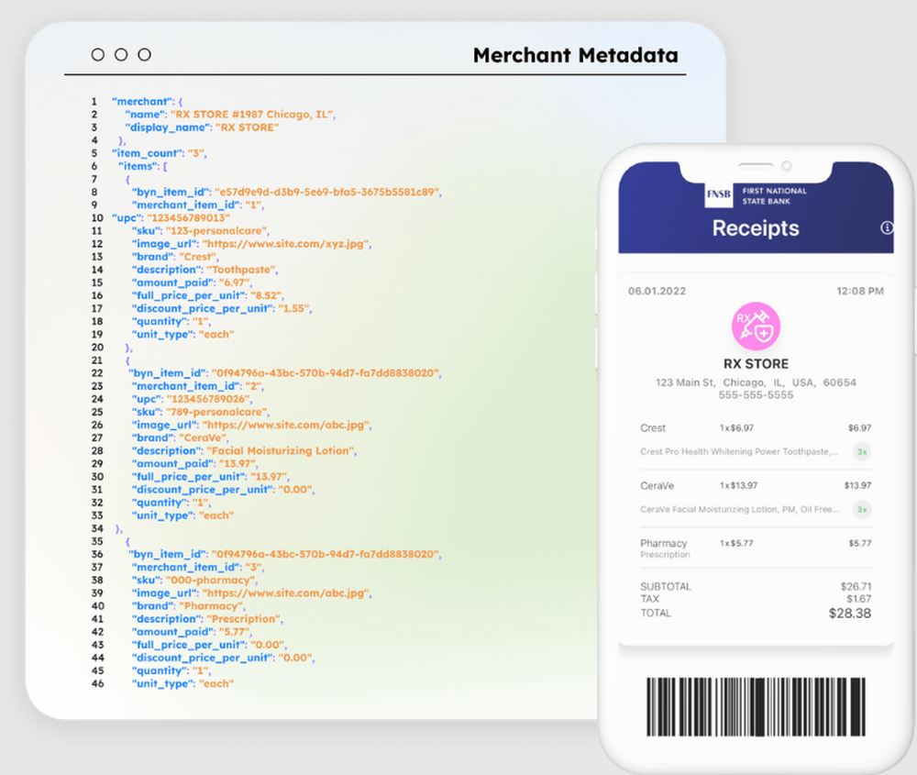
Task: Select the ID starting with e57d9e9d
Action: (x=327, y=192)
